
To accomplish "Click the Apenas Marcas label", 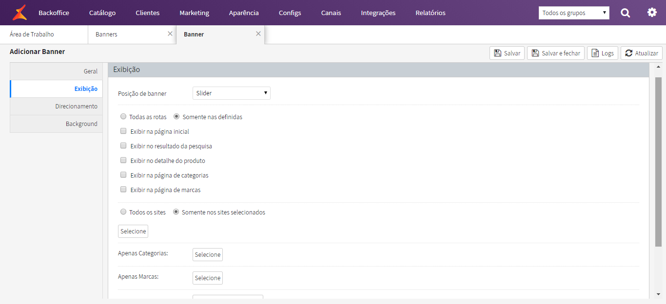I will (x=138, y=277).
